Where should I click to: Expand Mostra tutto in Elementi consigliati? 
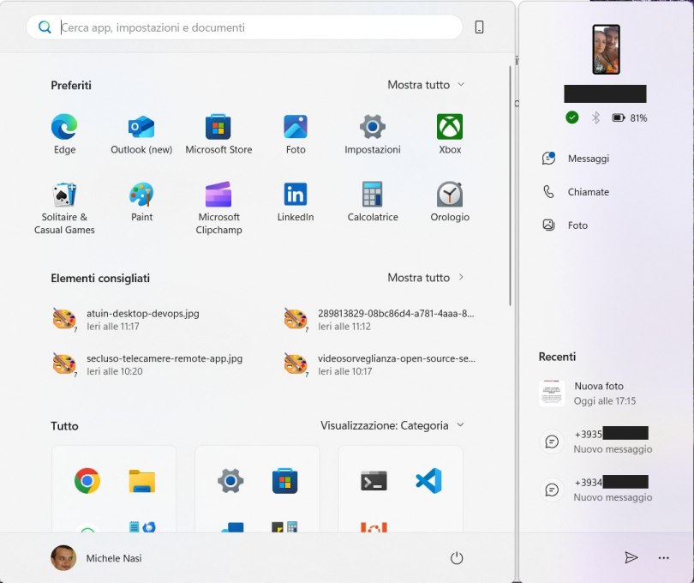pos(426,278)
